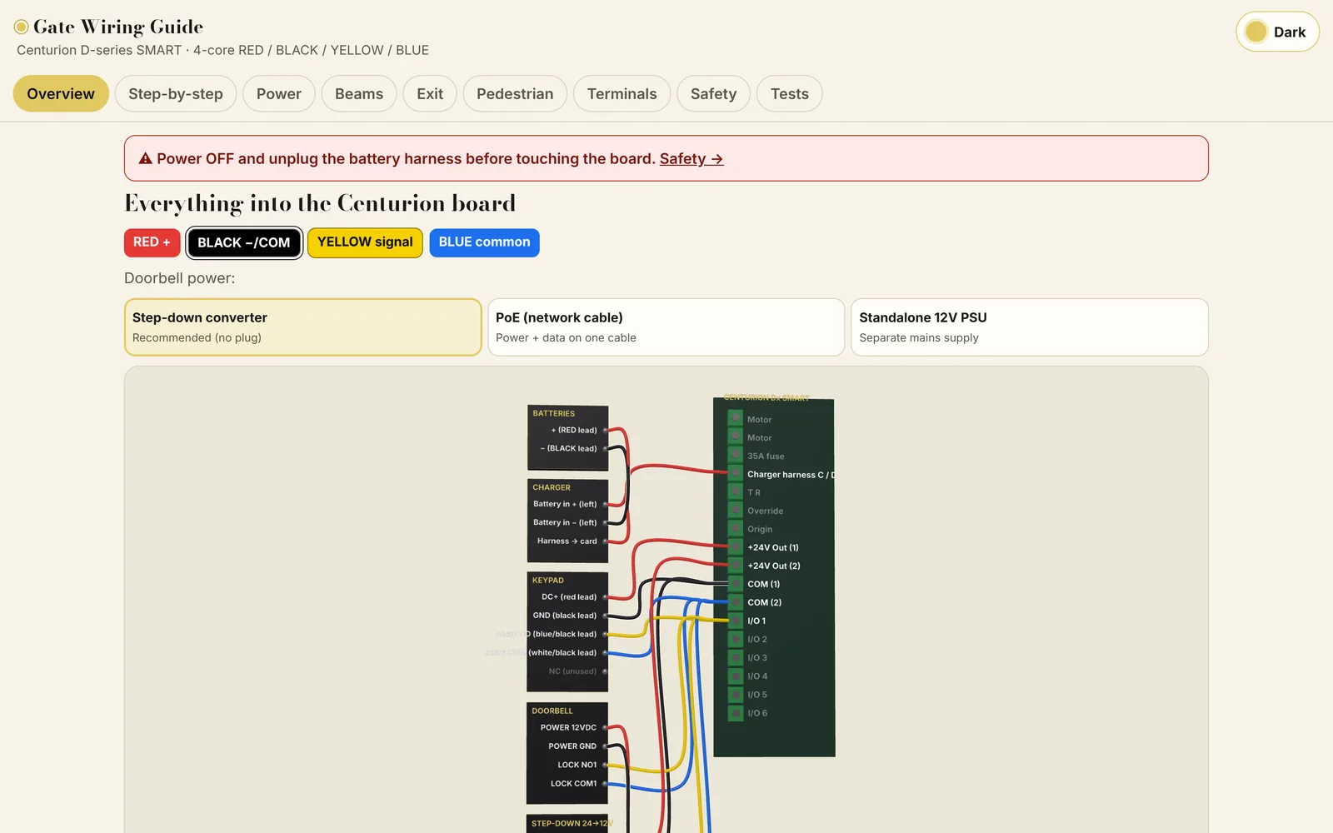Select the green terminal square beside 35A fuse

tap(736, 456)
